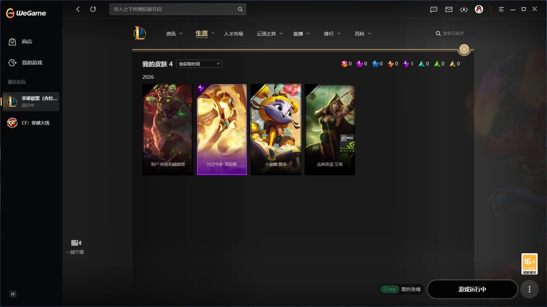
Task: Go back with the left arrow icon
Action: pos(78,9)
